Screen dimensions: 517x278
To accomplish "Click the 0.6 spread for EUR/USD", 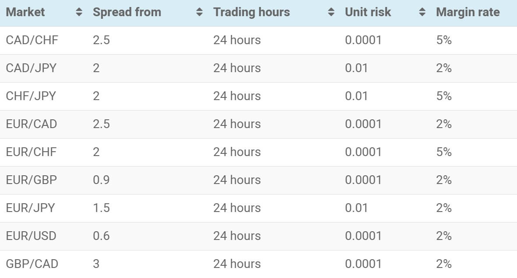I will click(x=101, y=236).
